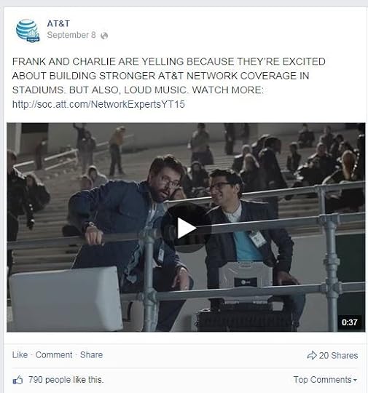Click the Top Comments dropdown arrow

pyautogui.click(x=355, y=380)
